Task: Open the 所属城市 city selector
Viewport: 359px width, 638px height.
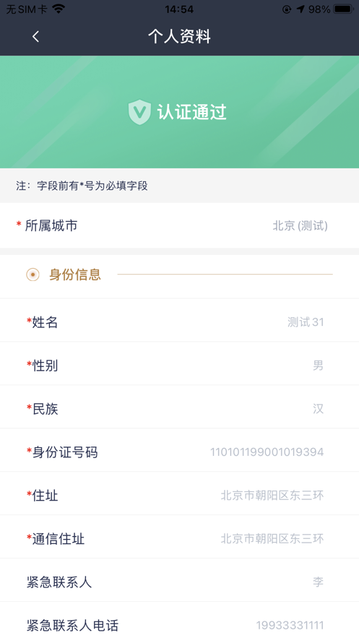Action: point(179,225)
